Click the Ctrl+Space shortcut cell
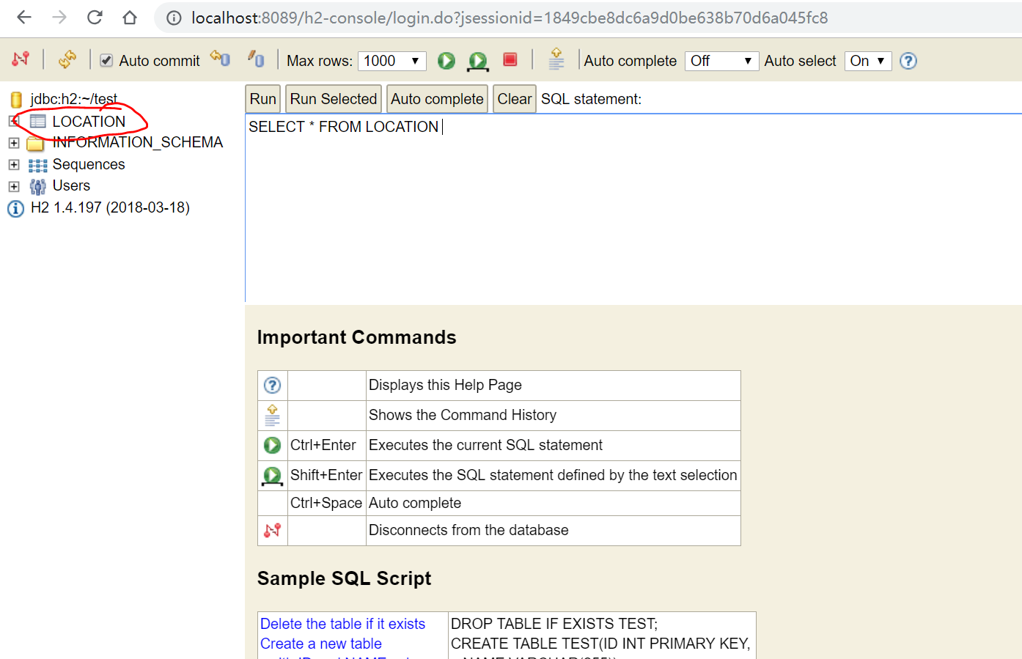 click(327, 503)
